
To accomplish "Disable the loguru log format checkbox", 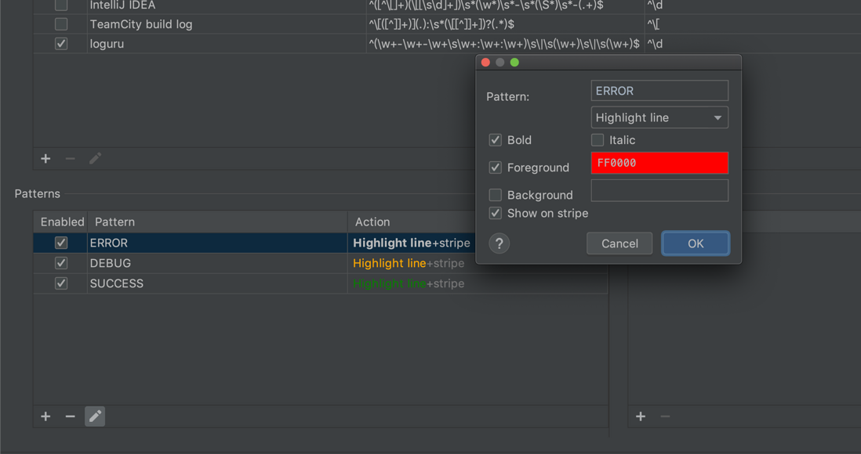I will (x=61, y=44).
